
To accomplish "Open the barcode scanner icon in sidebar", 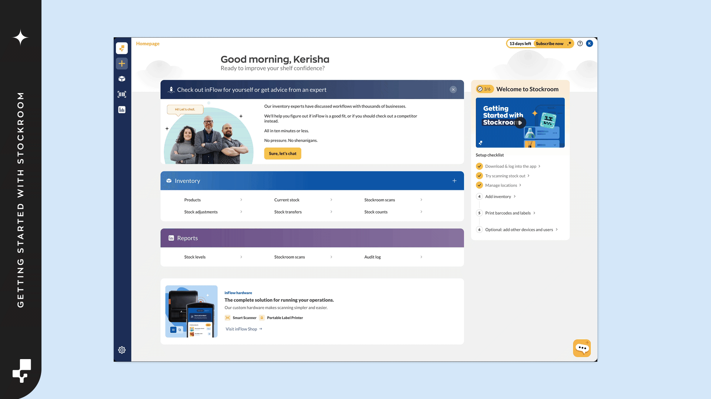I will pyautogui.click(x=122, y=94).
